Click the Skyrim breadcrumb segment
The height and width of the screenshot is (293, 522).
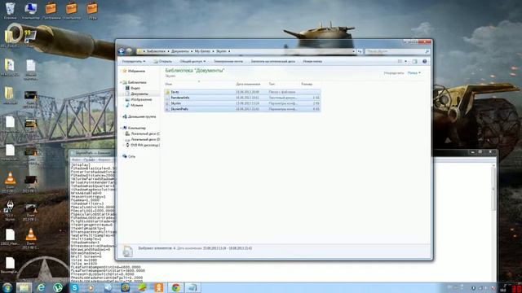[x=221, y=51]
